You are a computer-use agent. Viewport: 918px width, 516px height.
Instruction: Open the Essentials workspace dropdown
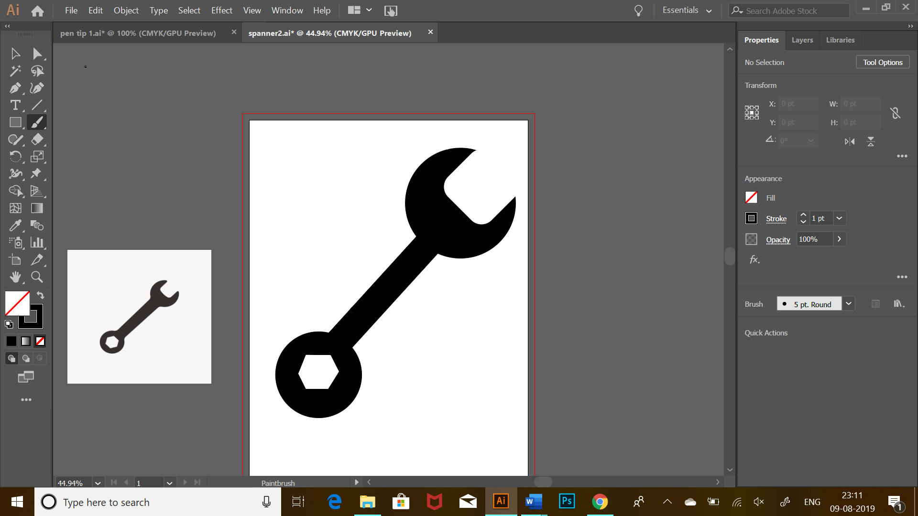click(x=687, y=11)
